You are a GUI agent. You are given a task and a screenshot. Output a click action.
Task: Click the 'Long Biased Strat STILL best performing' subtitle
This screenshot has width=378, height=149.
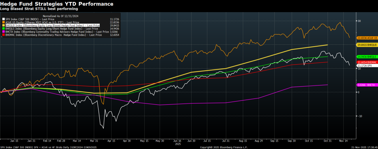[x=39, y=9]
